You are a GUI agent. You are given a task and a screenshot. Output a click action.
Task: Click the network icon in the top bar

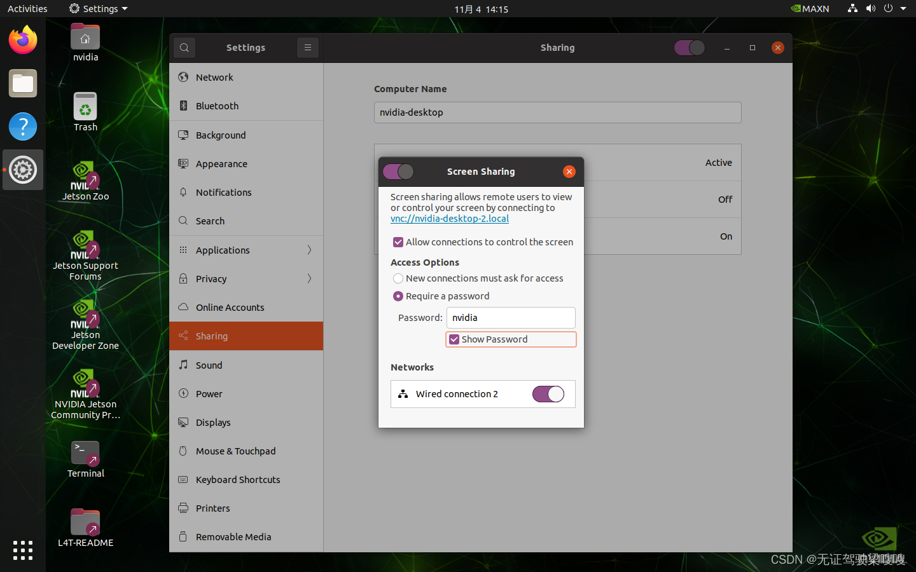pos(852,8)
